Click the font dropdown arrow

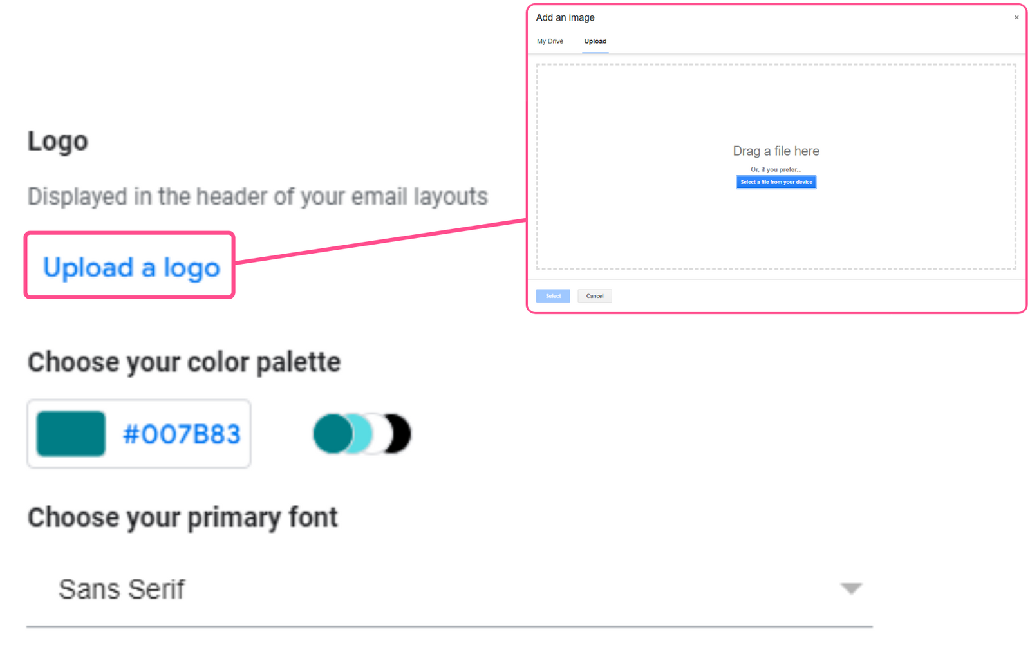click(x=851, y=588)
